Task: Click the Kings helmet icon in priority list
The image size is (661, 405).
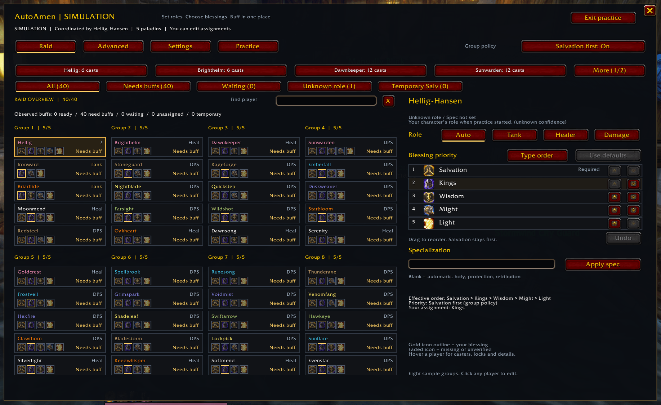Action: 429,183
